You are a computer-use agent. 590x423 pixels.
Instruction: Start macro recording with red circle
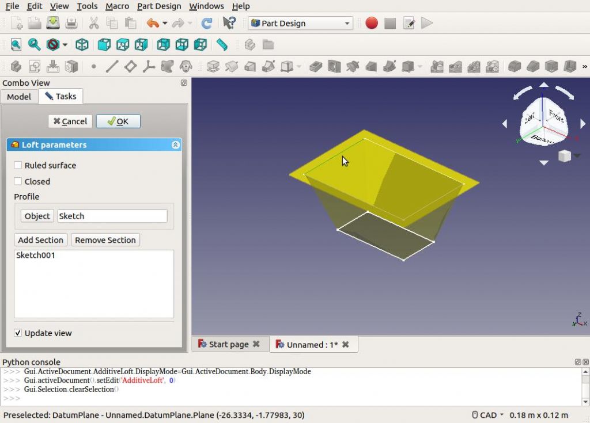[x=372, y=24]
